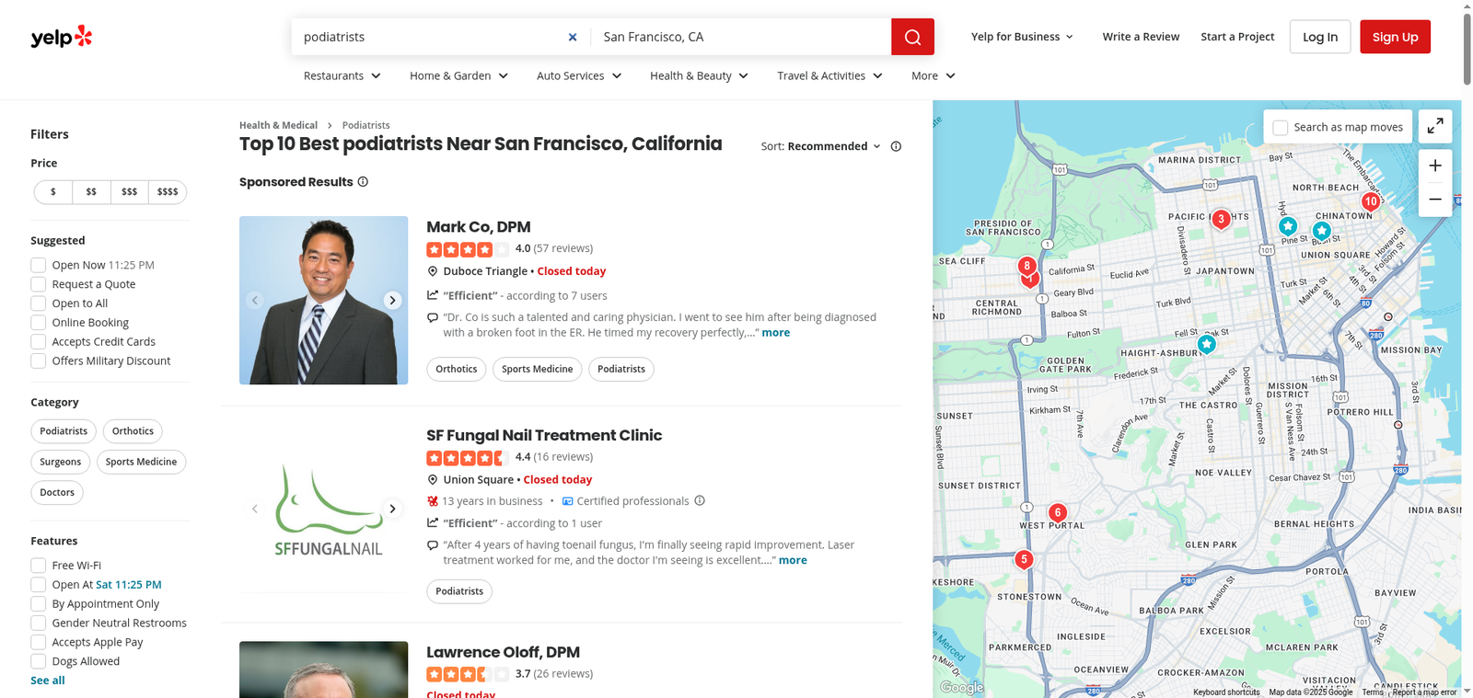Click map pin number 10
The width and height of the screenshot is (1473, 698).
click(x=1371, y=201)
